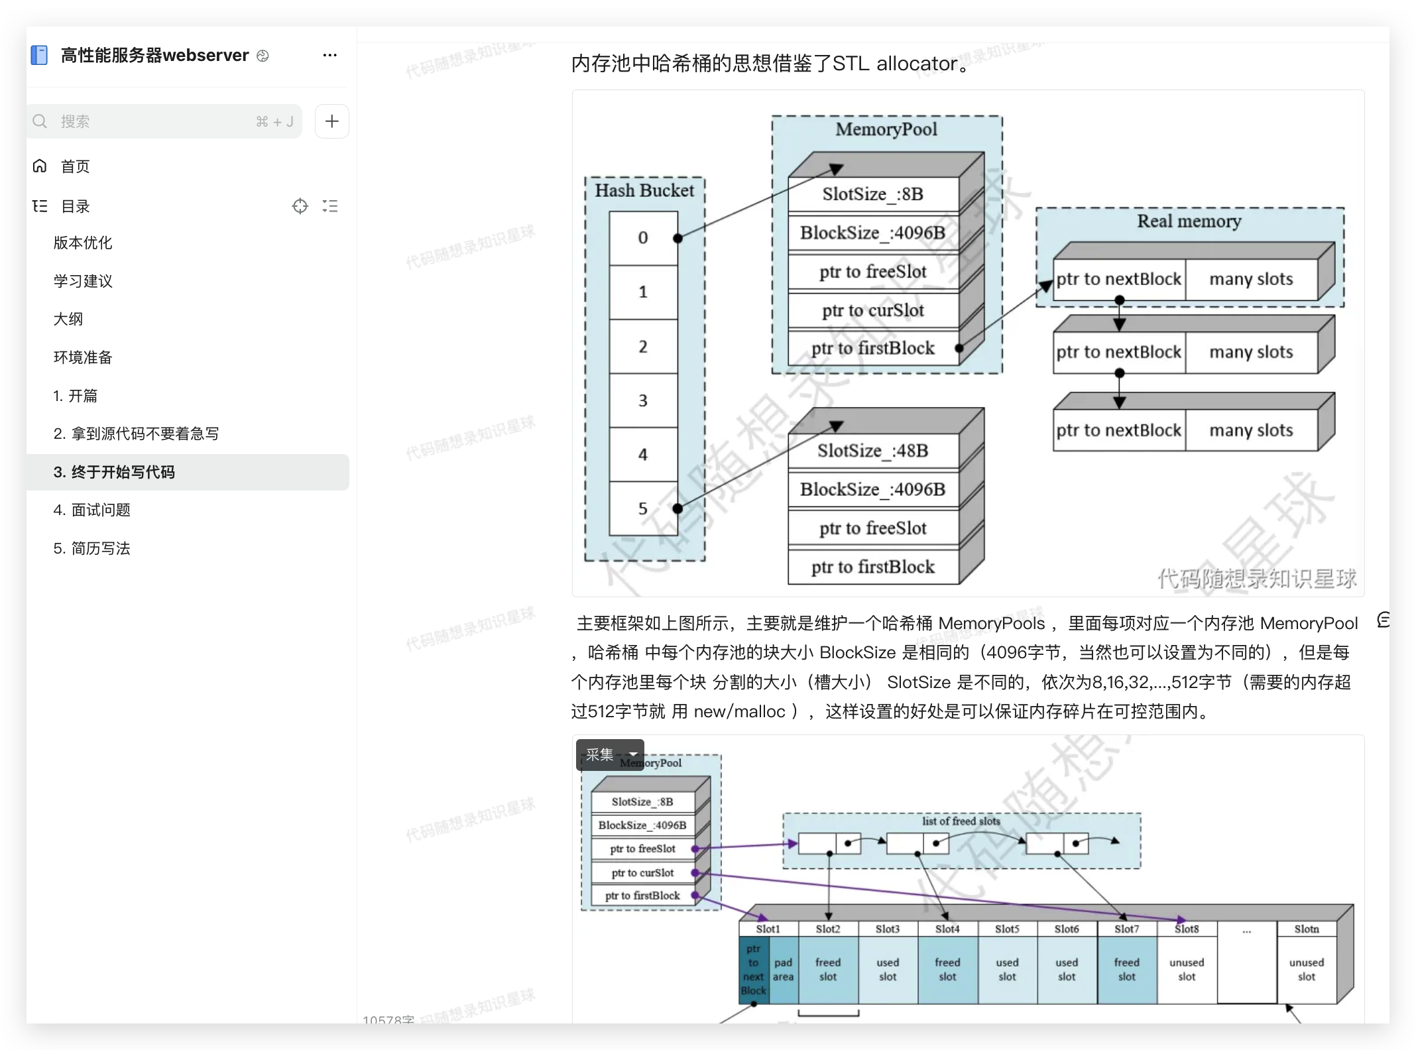
Task: Open the comment bubble icon beside the paragraph
Action: coord(1385,620)
